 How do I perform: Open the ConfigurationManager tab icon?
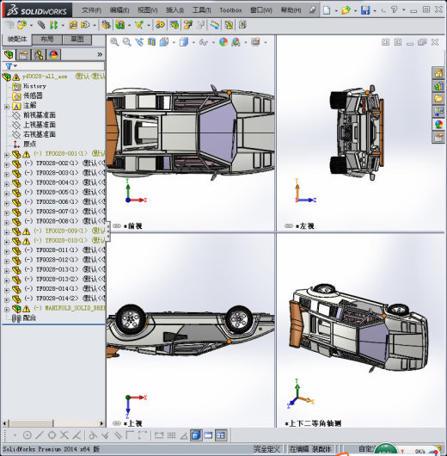pos(39,55)
